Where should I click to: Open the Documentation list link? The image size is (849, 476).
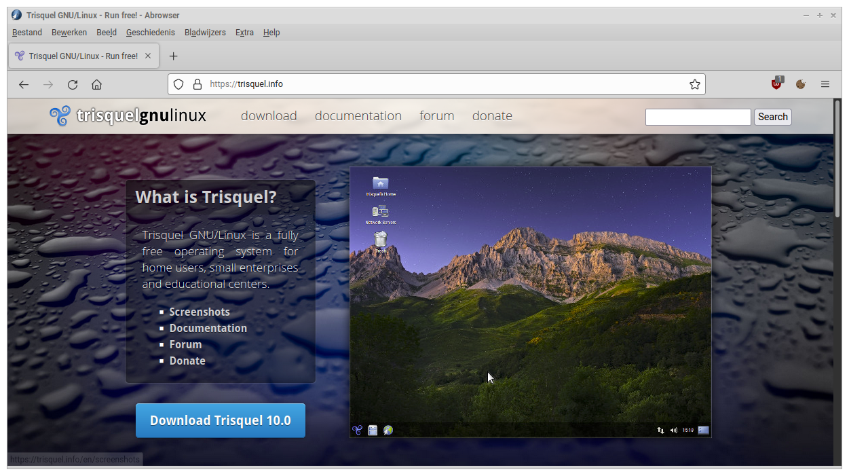coord(208,328)
